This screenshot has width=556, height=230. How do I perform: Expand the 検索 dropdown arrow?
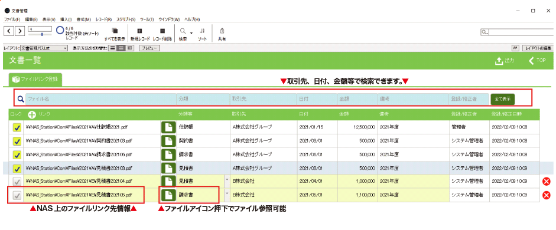click(191, 33)
